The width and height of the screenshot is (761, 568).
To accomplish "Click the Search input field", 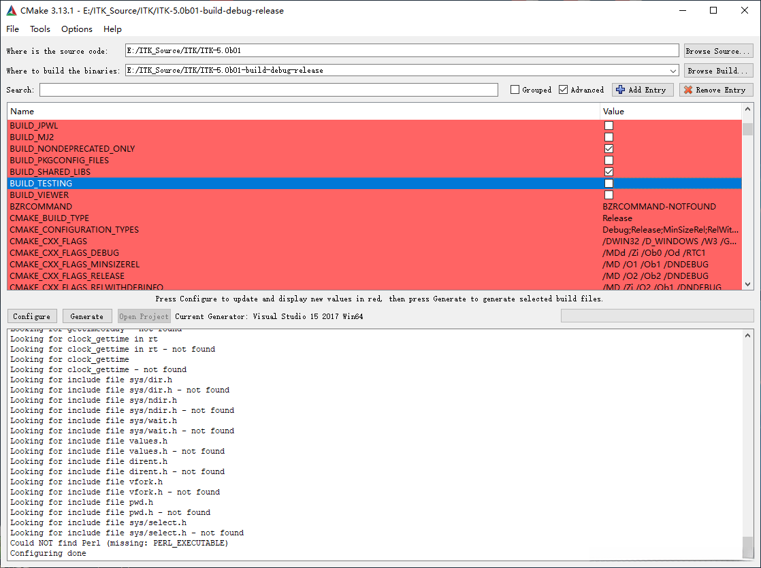I will click(269, 90).
